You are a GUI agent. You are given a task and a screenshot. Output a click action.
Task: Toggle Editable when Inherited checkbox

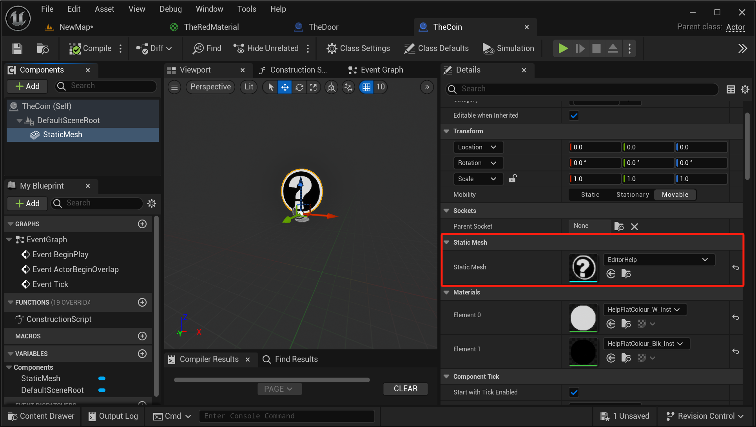pyautogui.click(x=574, y=116)
